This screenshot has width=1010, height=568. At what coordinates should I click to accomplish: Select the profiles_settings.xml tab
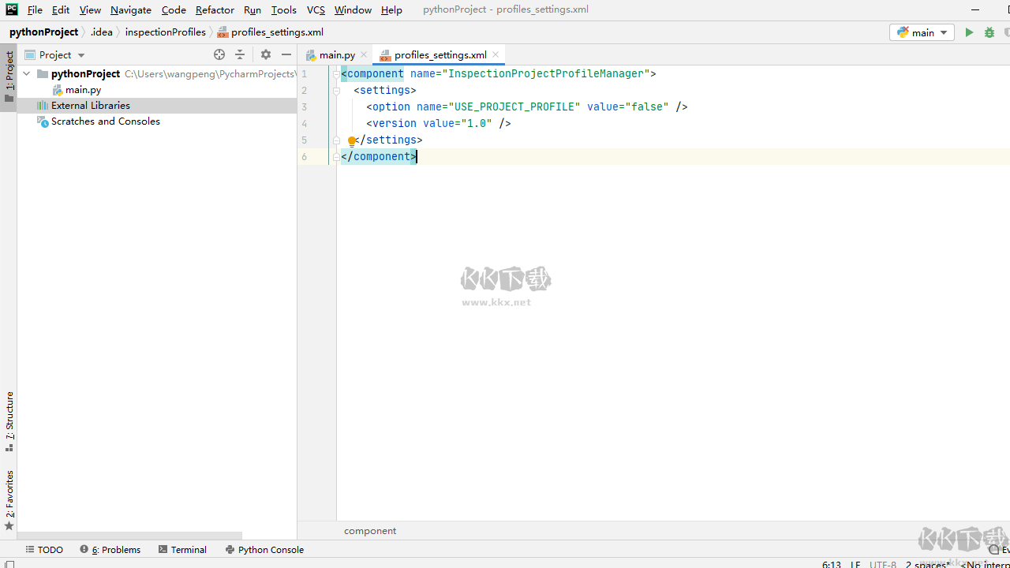[440, 54]
